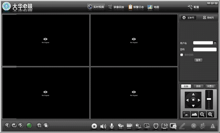Click the microphone talk icon
Viewport: 220px width, 133px height.
pyautogui.click(x=112, y=126)
